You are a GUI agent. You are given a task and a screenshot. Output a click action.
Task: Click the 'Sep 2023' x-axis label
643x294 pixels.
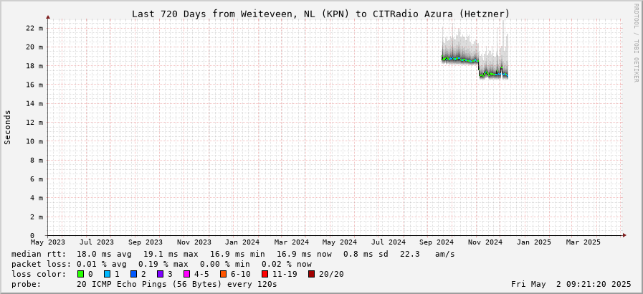tap(146, 243)
